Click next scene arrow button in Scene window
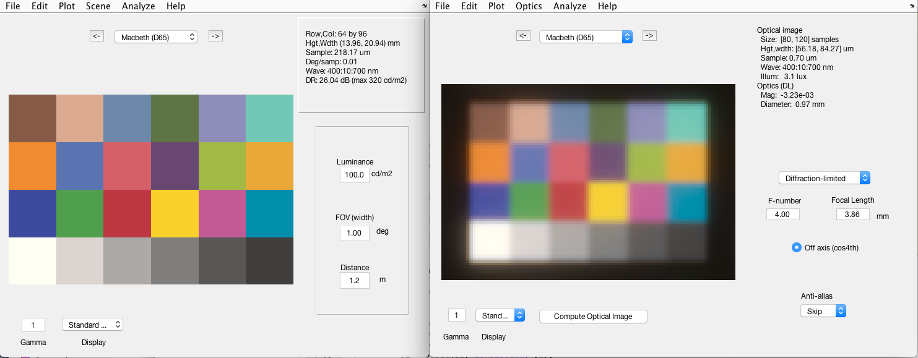 point(215,36)
